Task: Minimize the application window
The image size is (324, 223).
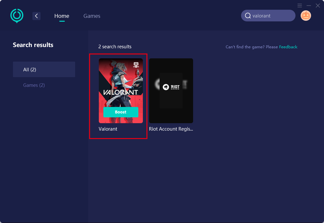Action: tap(309, 6)
